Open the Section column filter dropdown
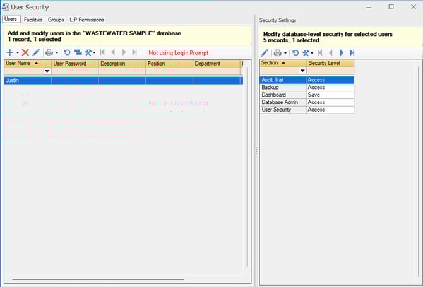 pos(302,71)
